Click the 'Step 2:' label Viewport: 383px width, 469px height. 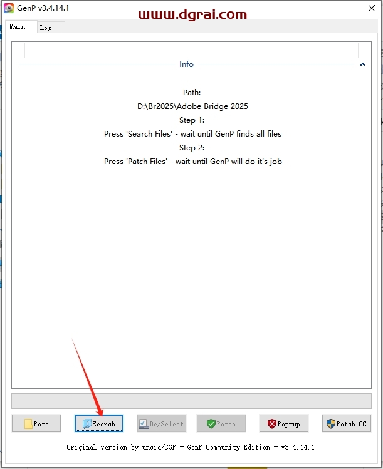(192, 148)
